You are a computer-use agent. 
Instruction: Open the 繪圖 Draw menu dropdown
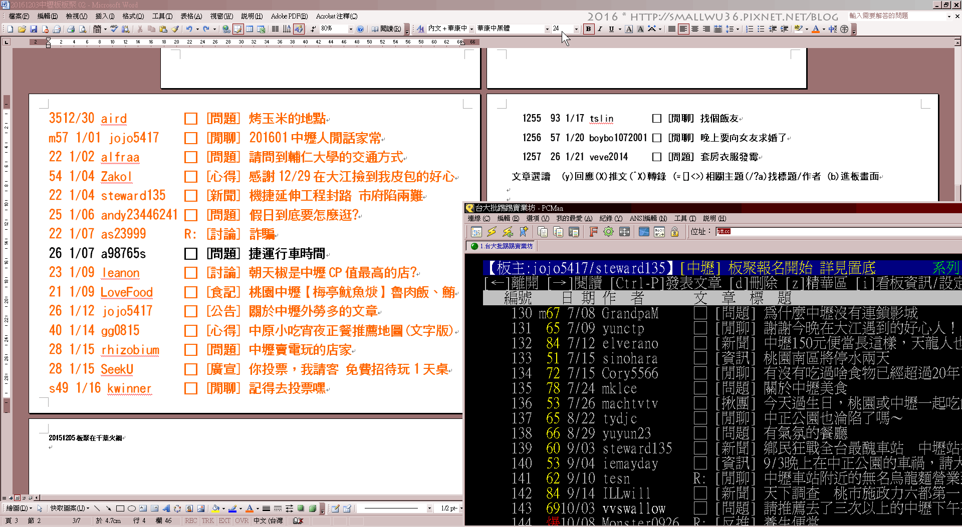19,508
